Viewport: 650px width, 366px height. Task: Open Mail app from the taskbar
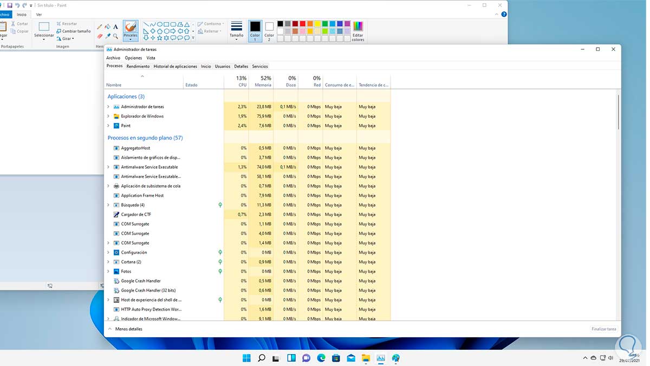point(351,358)
